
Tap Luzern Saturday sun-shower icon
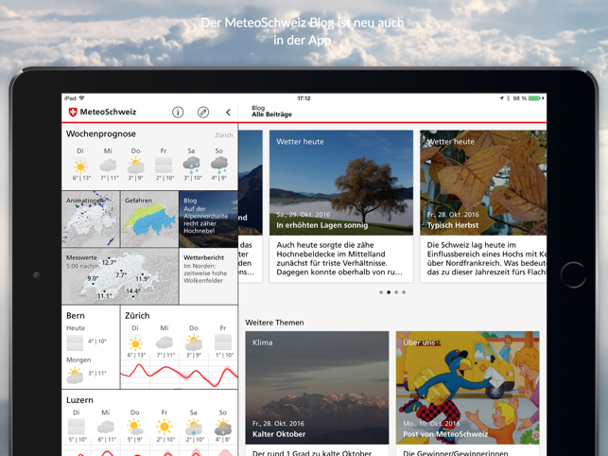click(194, 427)
